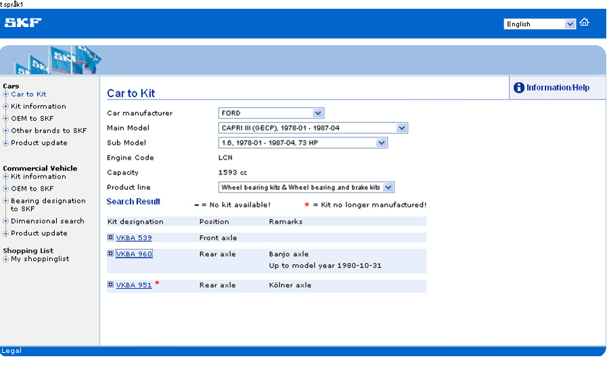The height and width of the screenshot is (365, 609).
Task: Click plus icon beside Other brands to SKF
Action: point(5,130)
